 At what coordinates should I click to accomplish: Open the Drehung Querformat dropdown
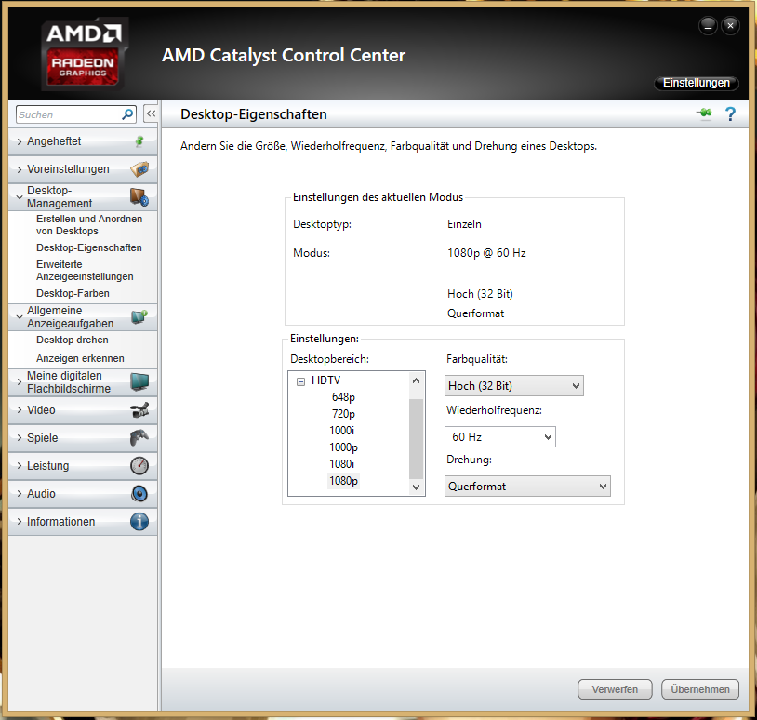click(527, 487)
